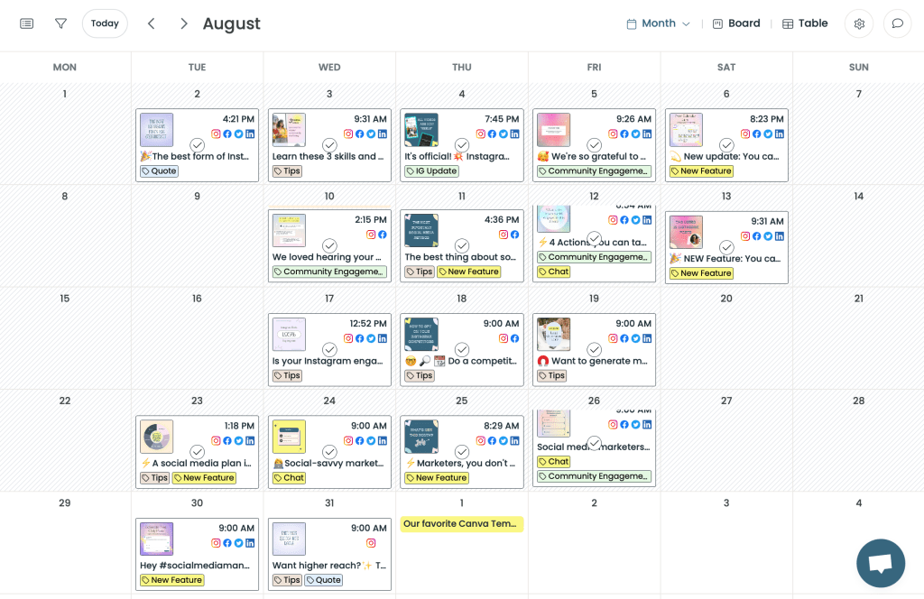
Task: Click the Quote tag on August 2 post
Action: click(159, 170)
